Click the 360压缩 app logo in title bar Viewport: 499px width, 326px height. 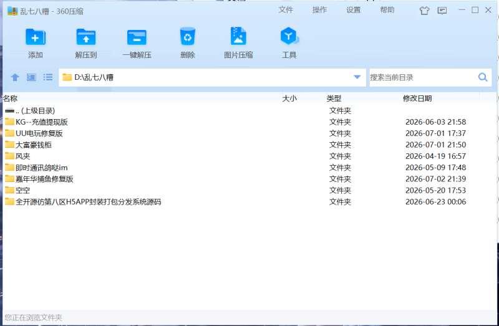coord(12,11)
